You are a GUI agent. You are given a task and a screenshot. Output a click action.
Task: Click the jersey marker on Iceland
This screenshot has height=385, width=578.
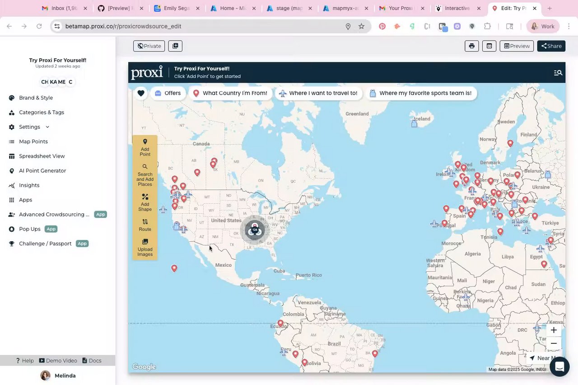pos(415,123)
